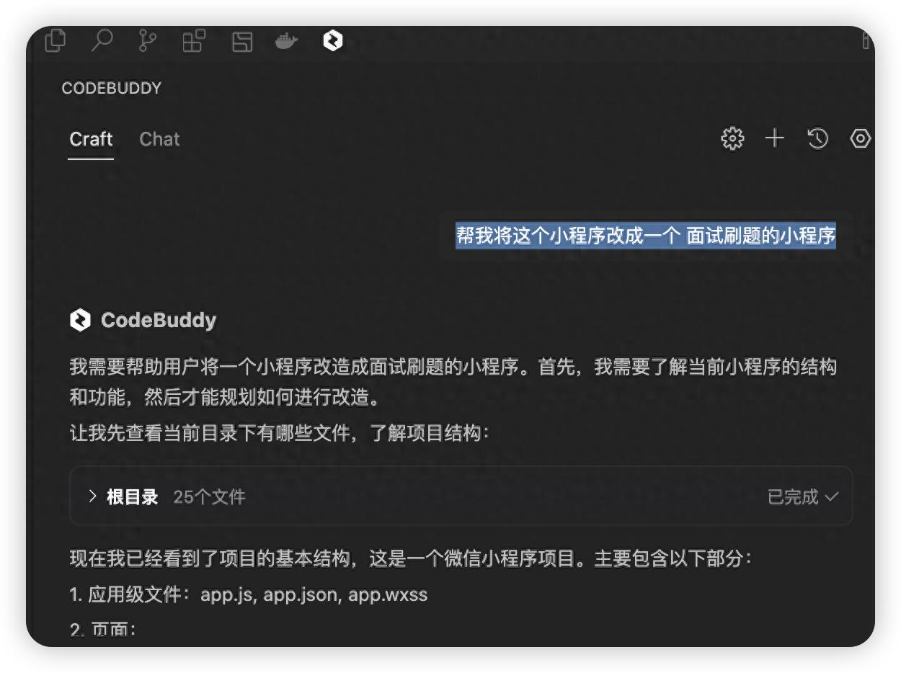Open the Docker extension panel
Image resolution: width=901 pixels, height=673 pixels.
[286, 42]
